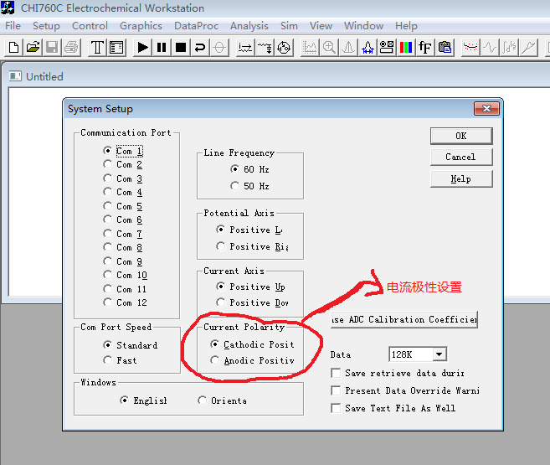Click the New file icon
The image size is (550, 465).
coord(13,47)
